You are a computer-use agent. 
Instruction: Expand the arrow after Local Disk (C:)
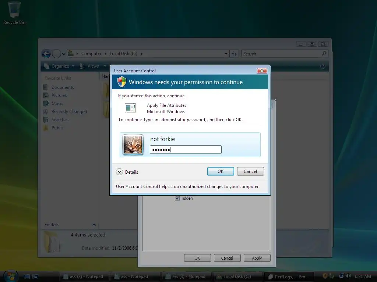click(142, 54)
